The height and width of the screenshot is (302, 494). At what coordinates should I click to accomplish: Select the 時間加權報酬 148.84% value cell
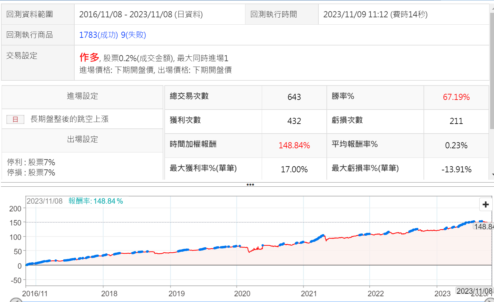(294, 145)
